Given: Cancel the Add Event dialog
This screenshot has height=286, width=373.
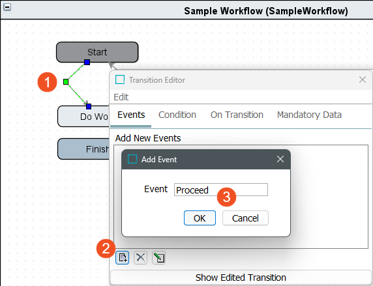Looking at the screenshot, I should pyautogui.click(x=245, y=218).
